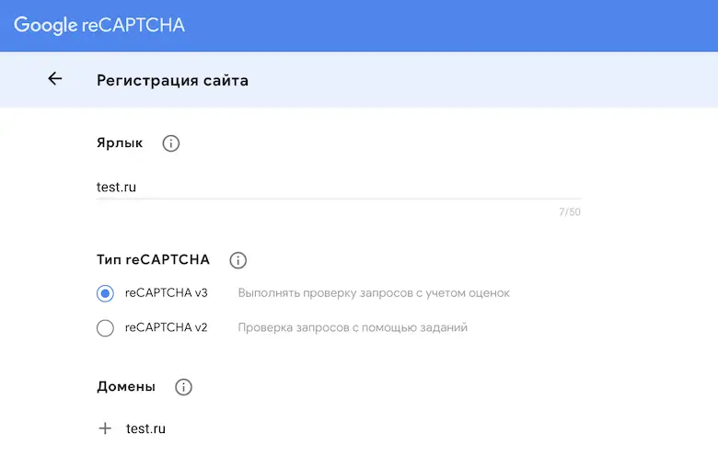This screenshot has height=456, width=718.
Task: Click the Домены section heading
Action: pyautogui.click(x=126, y=387)
